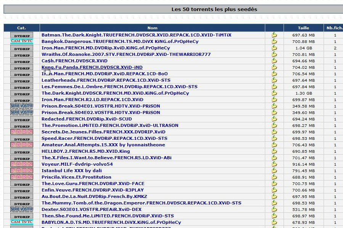Open Batman.The.Dark.Knight TRUEFRENCH torrent link

(x=136, y=35)
